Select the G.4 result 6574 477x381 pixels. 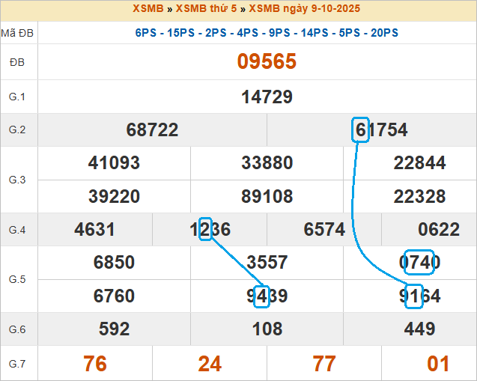[324, 230]
